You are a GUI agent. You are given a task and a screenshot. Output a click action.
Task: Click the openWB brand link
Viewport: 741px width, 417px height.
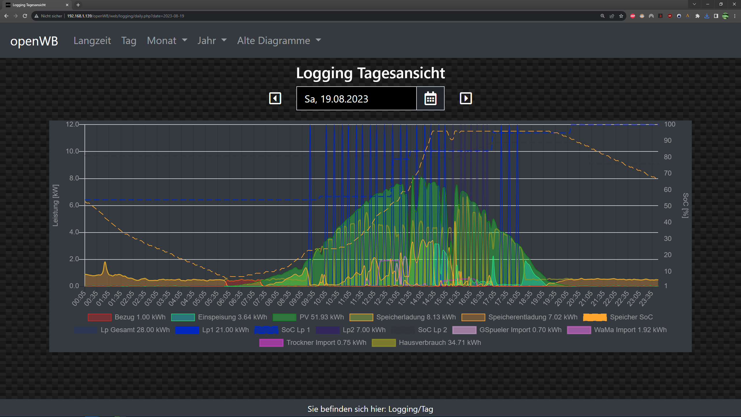click(34, 41)
